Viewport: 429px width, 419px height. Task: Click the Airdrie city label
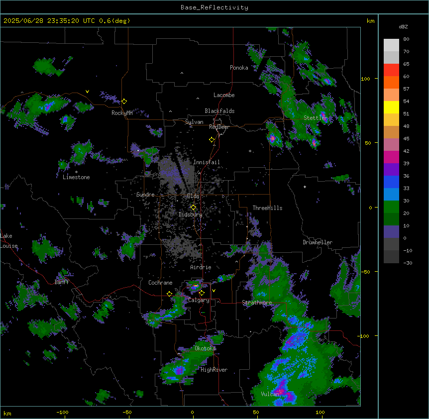tap(201, 267)
